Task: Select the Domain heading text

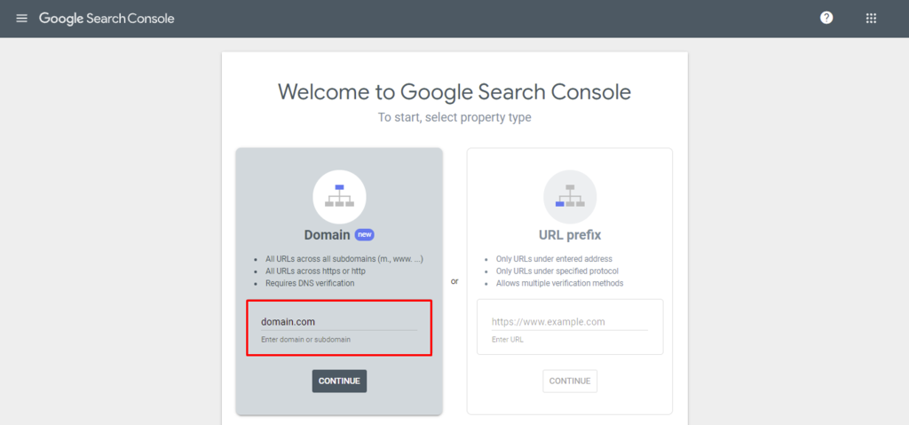Action: pos(327,235)
